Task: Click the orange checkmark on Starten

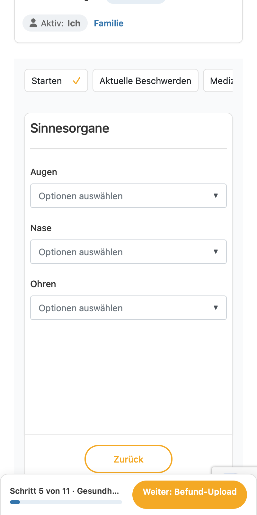Action: 76,81
